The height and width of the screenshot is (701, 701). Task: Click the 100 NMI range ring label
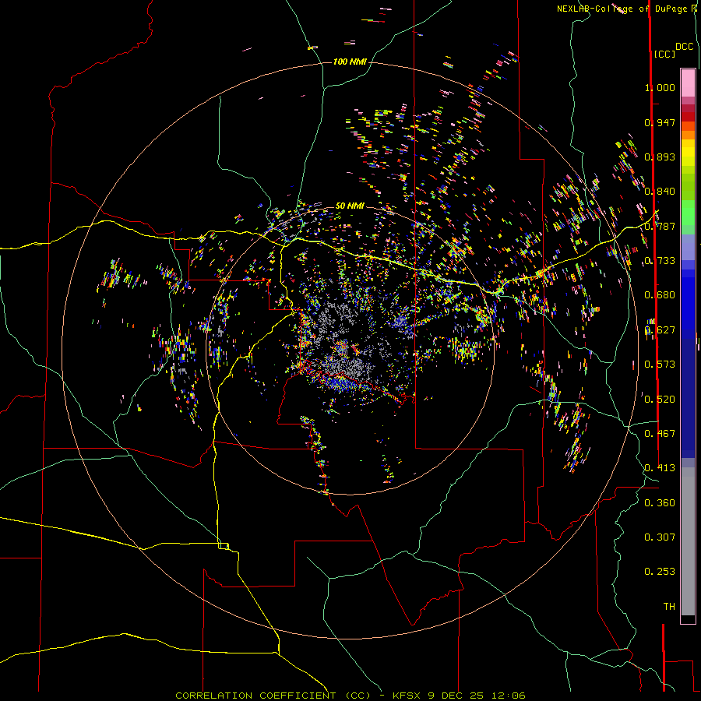click(x=350, y=62)
